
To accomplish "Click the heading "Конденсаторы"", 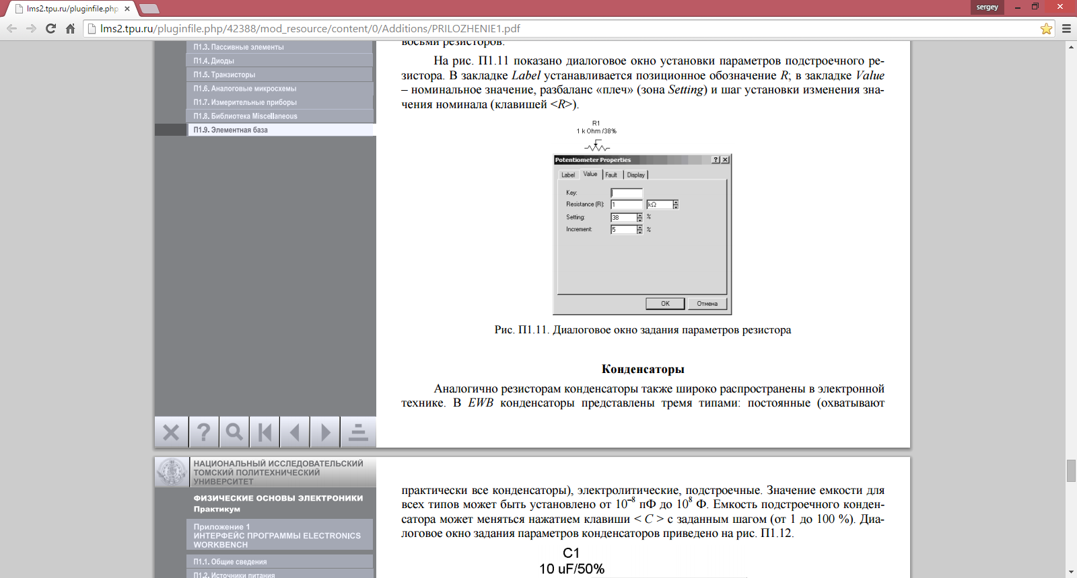I will pos(643,369).
